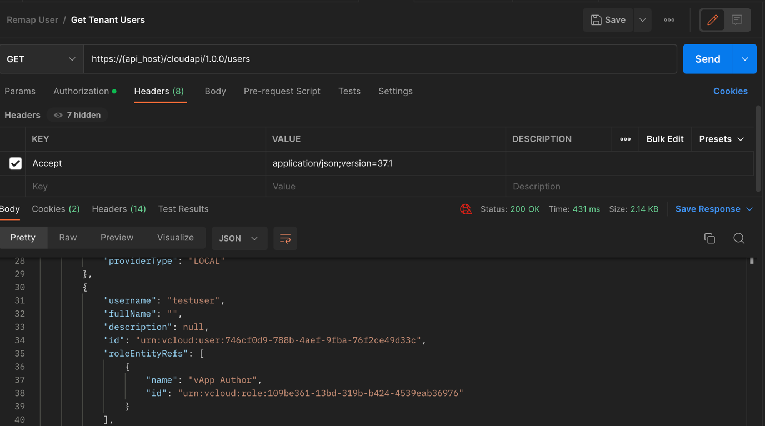This screenshot has width=765, height=426.
Task: Copy the response body with copy icon
Action: coord(709,238)
